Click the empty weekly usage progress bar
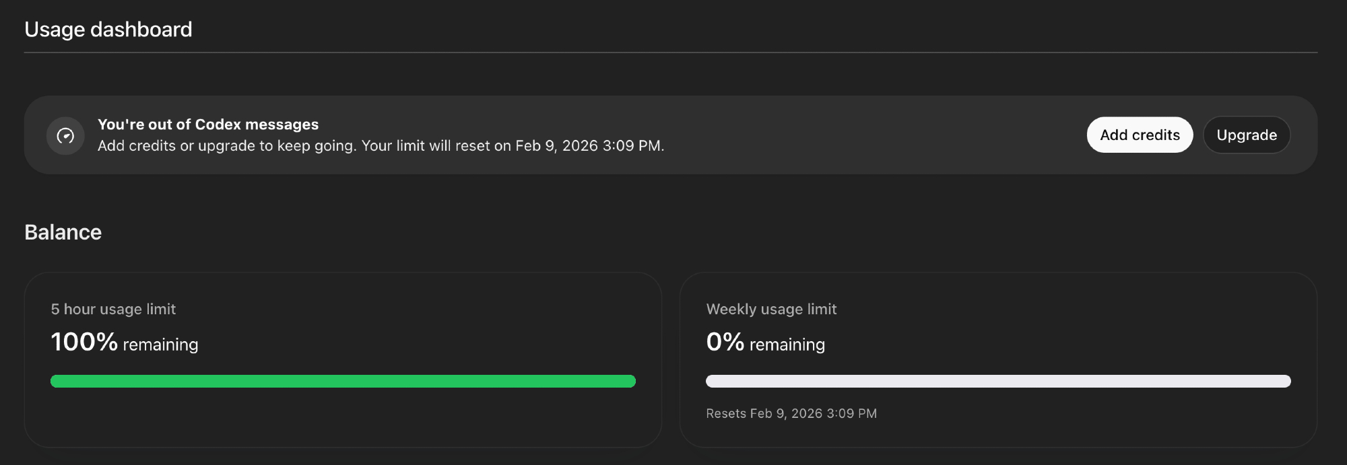The image size is (1347, 465). coord(997,382)
